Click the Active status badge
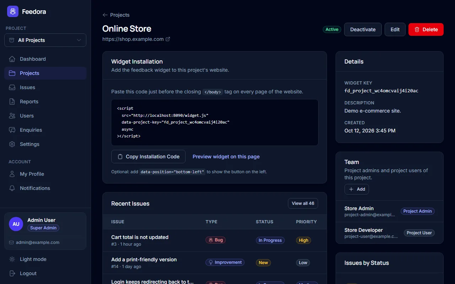 click(332, 29)
